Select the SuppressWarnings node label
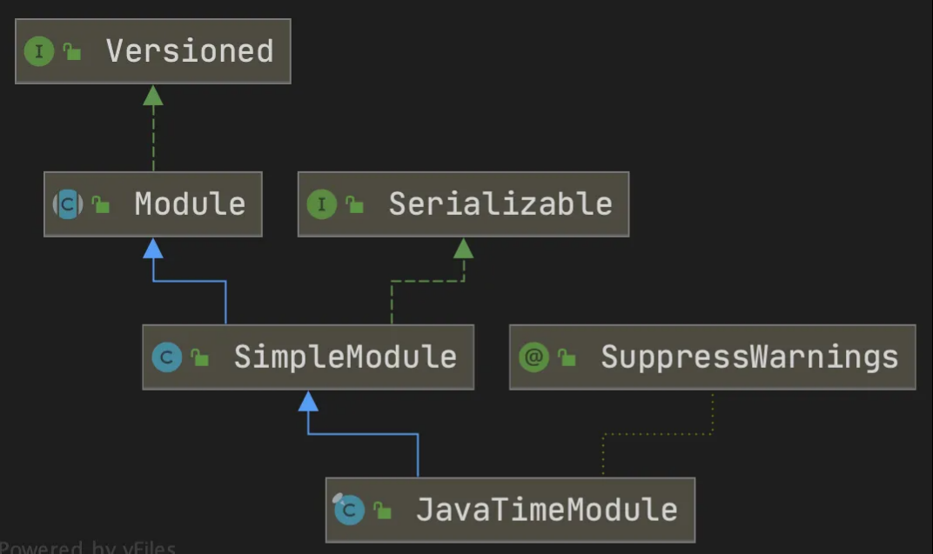The image size is (933, 554). click(x=749, y=357)
